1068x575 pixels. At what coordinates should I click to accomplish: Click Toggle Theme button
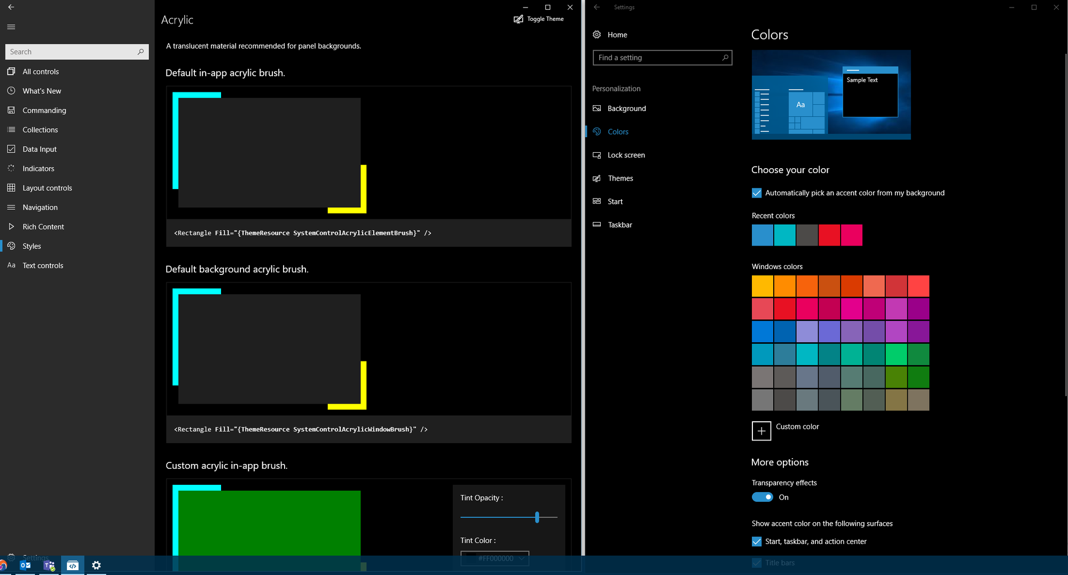(x=539, y=19)
